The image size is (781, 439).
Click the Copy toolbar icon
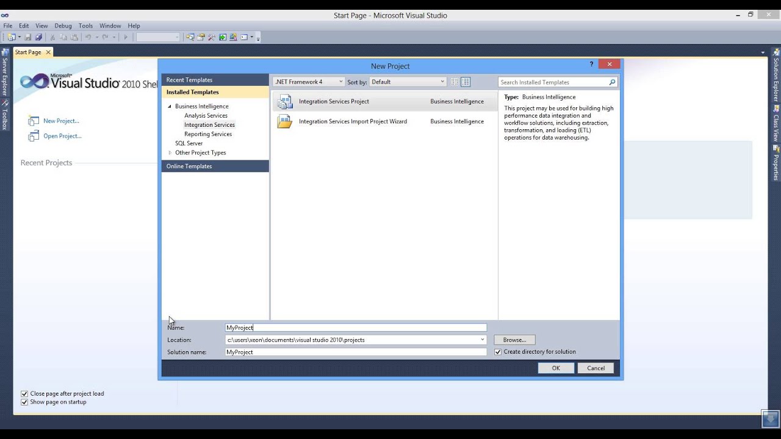click(x=63, y=37)
